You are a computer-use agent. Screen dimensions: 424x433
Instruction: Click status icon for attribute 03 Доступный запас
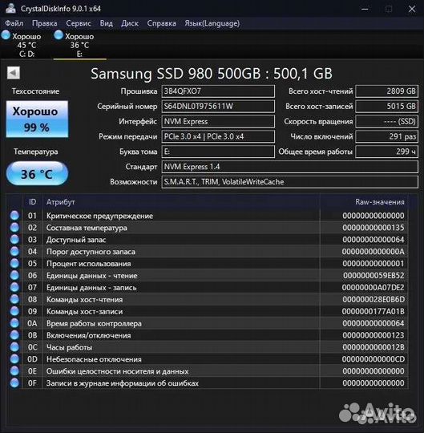pos(14,240)
